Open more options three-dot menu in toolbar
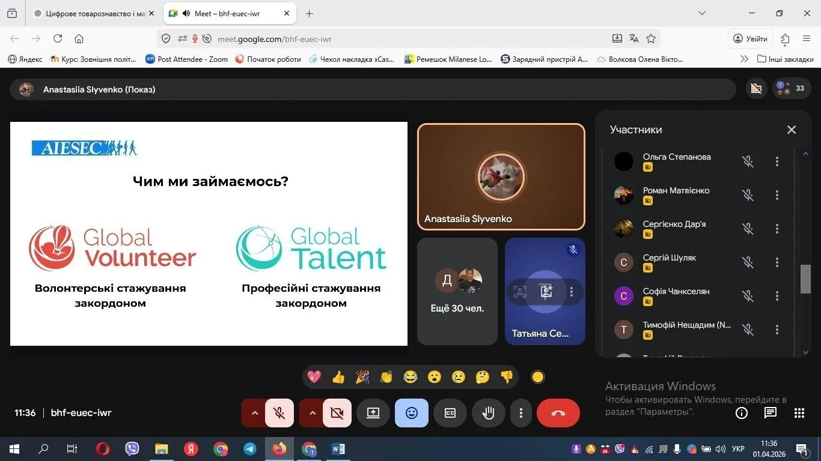Screen dimensions: 821x461 [521, 413]
